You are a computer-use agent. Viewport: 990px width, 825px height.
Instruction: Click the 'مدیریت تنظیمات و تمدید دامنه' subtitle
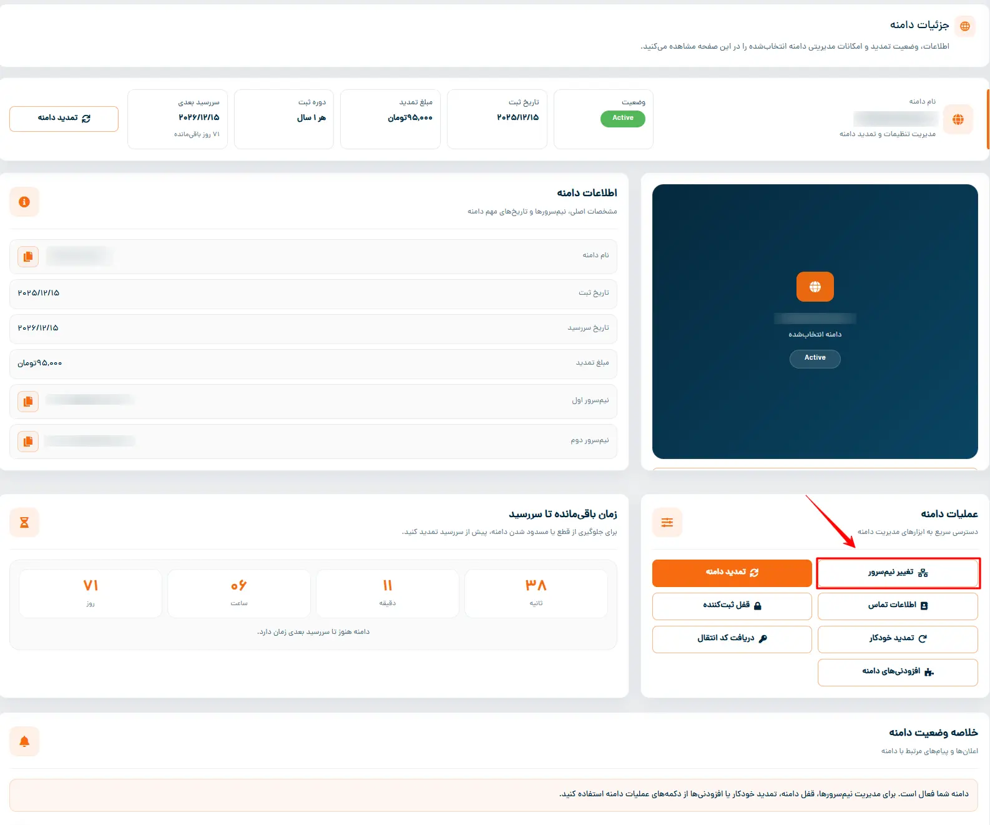(x=888, y=134)
